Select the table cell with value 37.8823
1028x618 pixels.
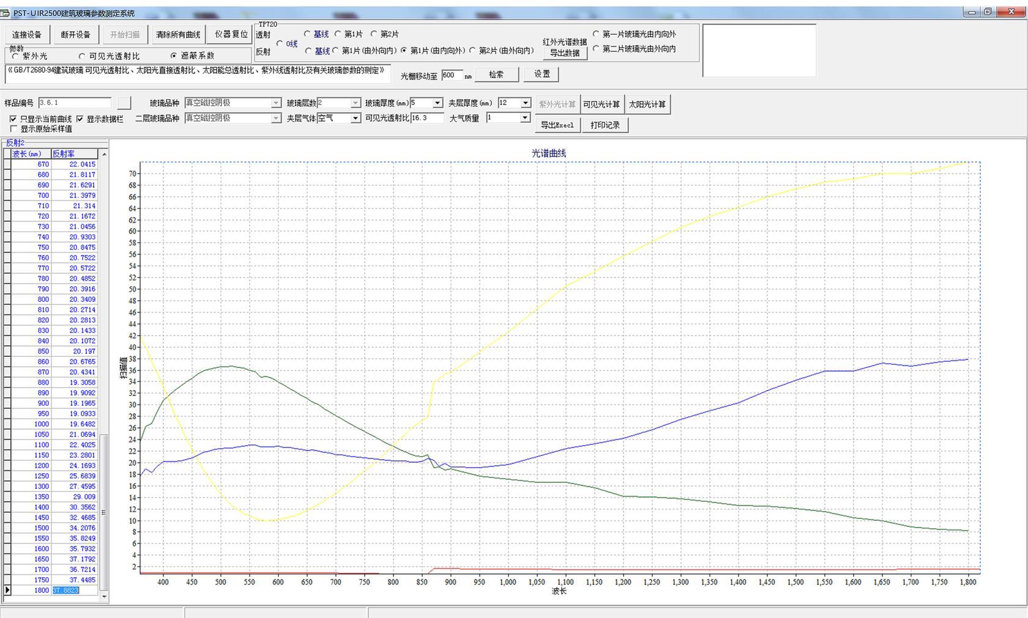pos(74,590)
